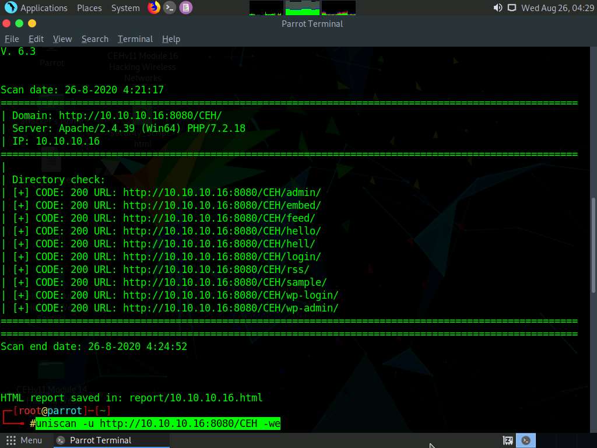The image size is (597, 448).
Task: Open the text editor panel launcher
Action: click(x=186, y=8)
